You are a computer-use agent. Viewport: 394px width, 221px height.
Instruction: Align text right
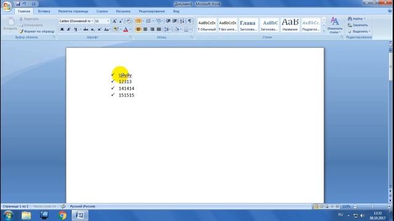pyautogui.click(x=152, y=29)
